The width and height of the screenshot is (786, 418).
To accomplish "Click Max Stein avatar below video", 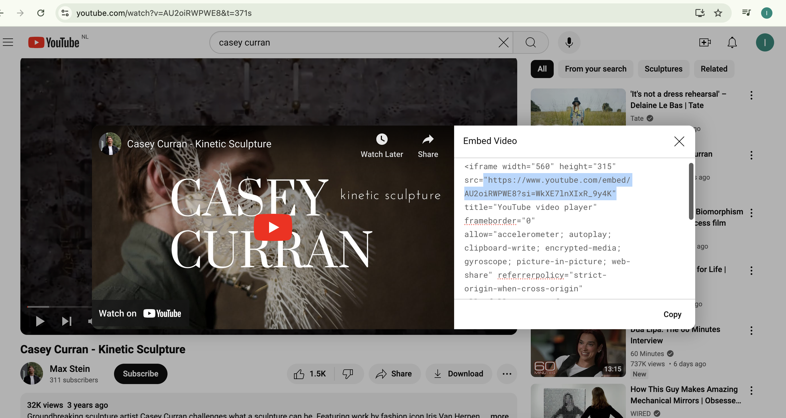I will tap(32, 373).
